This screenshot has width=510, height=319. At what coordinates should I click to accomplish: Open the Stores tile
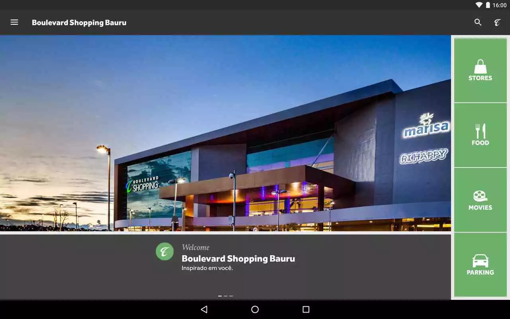click(481, 70)
